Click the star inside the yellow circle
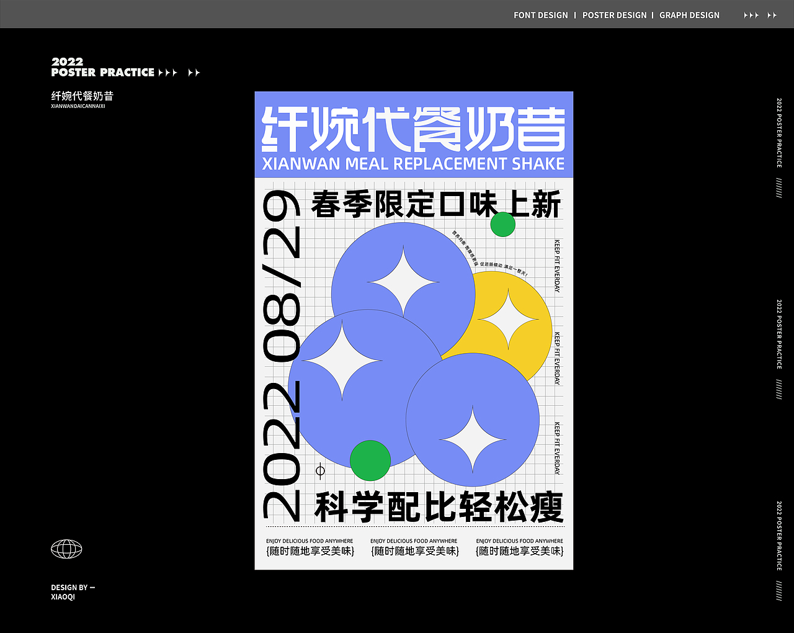 click(508, 320)
